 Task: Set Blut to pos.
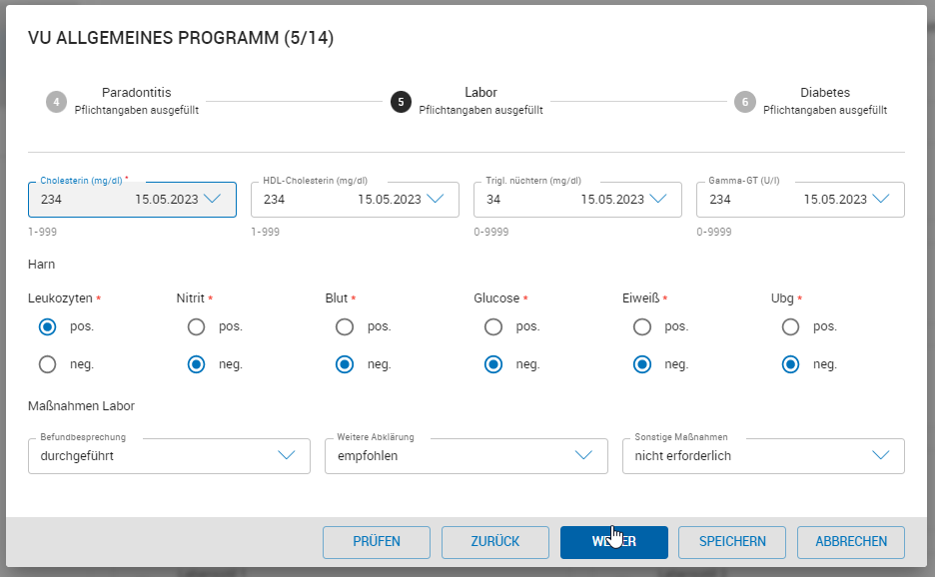click(345, 326)
